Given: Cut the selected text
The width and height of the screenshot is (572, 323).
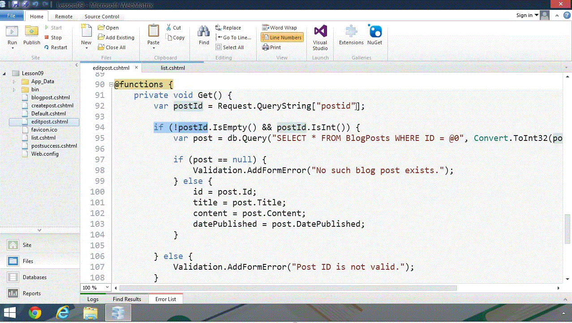Looking at the screenshot, I should coord(174,28).
